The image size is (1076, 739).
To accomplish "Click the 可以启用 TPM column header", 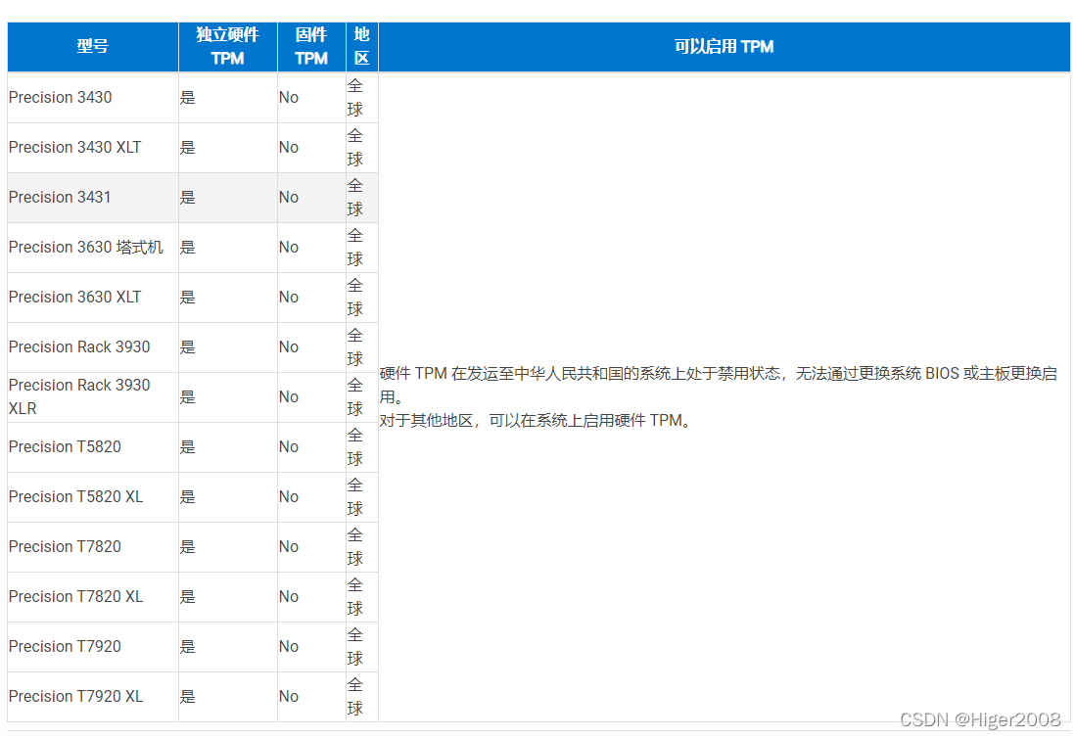I will (724, 47).
